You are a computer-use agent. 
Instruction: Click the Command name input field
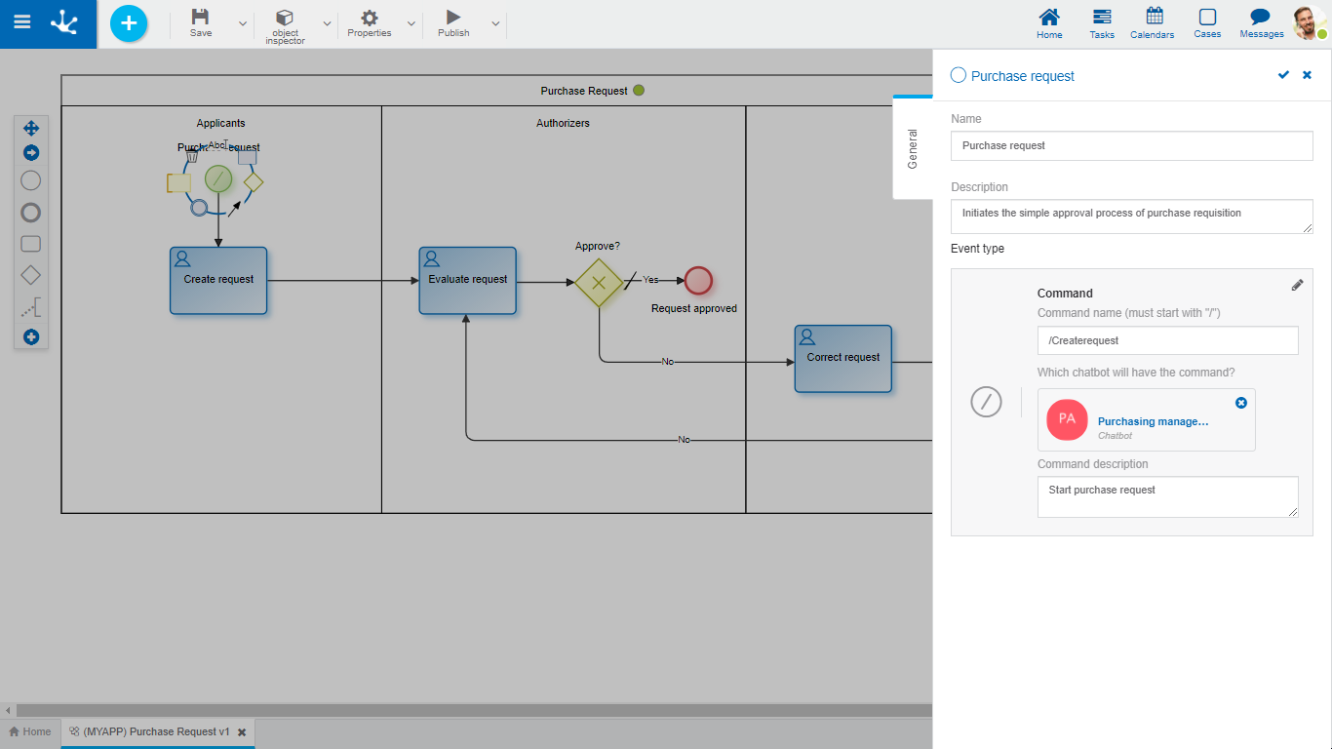tap(1167, 340)
